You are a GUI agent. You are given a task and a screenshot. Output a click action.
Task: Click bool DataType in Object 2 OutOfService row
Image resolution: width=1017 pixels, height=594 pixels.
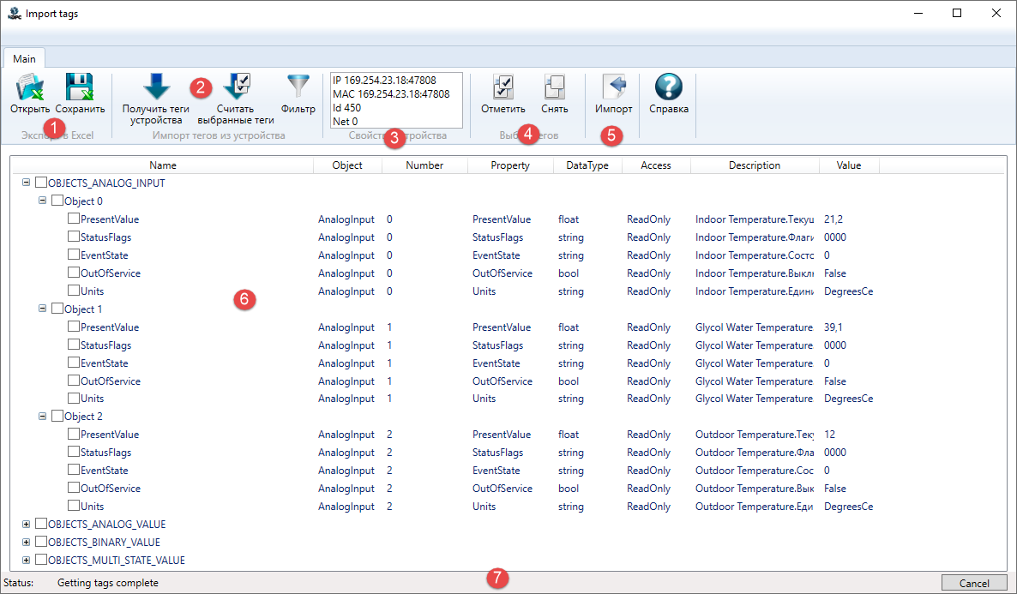[x=569, y=489]
